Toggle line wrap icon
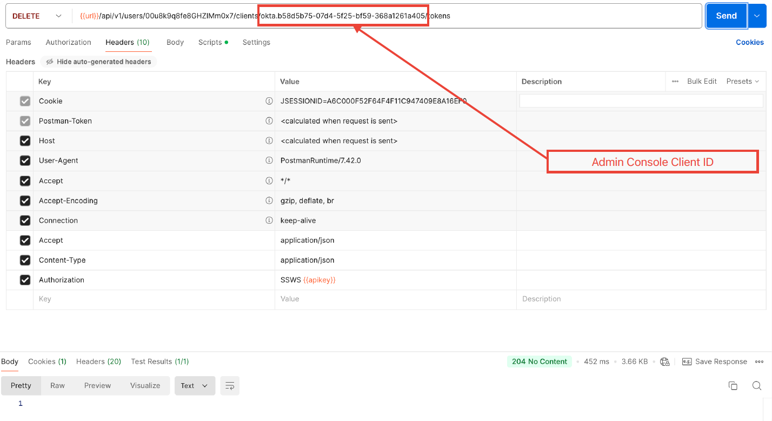 230,385
